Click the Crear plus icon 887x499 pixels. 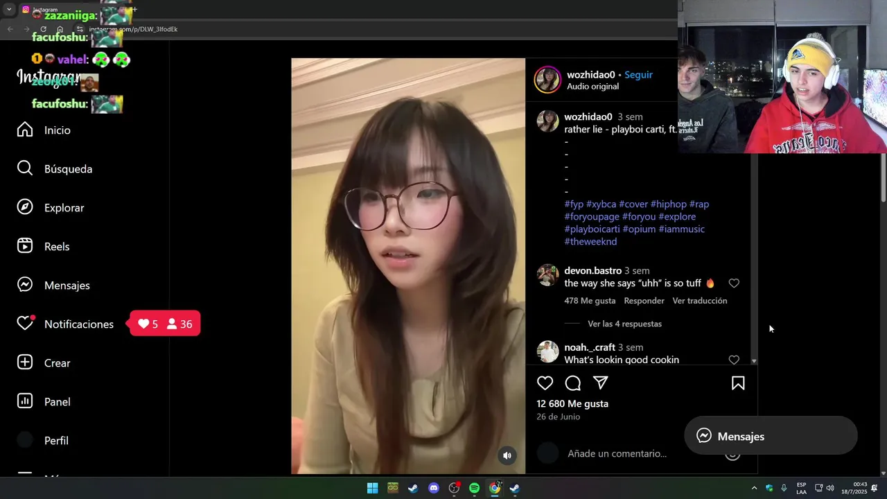click(x=25, y=362)
